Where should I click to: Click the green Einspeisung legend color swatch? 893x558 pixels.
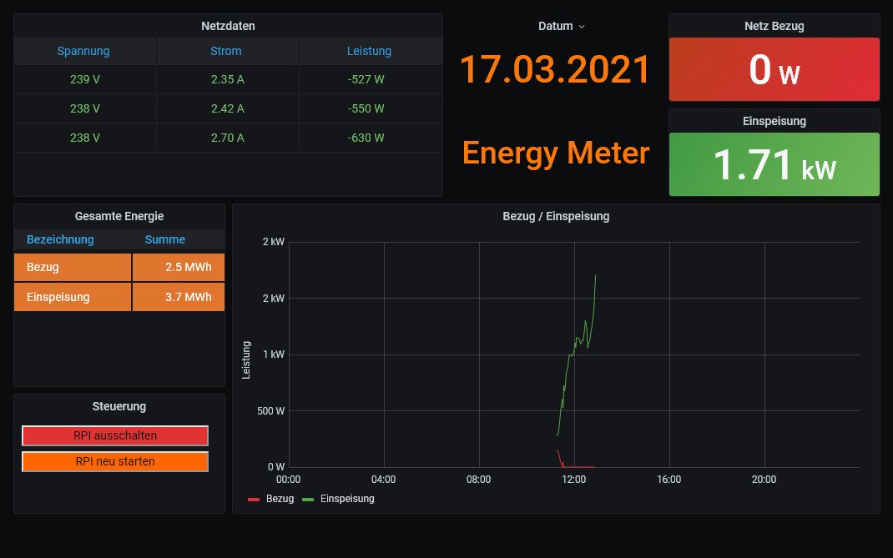point(308,500)
